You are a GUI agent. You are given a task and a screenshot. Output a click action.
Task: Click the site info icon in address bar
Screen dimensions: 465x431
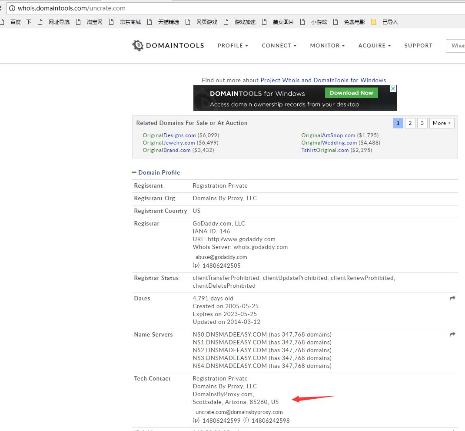12,8
